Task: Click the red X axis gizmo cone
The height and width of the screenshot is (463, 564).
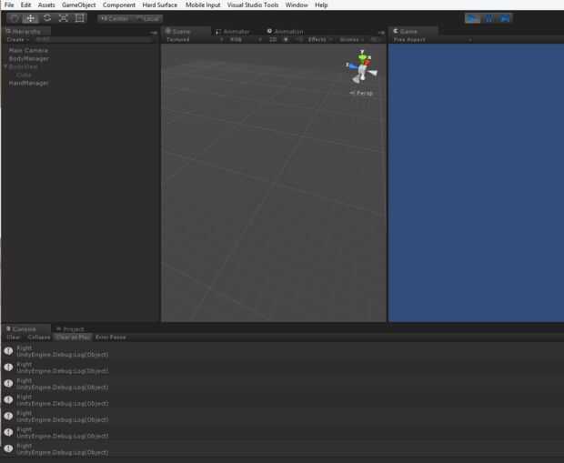Action: click(x=367, y=62)
